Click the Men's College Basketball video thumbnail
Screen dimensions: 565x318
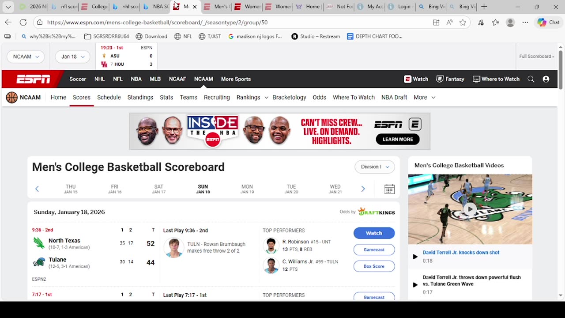coord(470,209)
